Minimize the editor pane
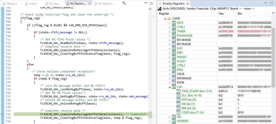Screen dimensions: 276x124 145,3
